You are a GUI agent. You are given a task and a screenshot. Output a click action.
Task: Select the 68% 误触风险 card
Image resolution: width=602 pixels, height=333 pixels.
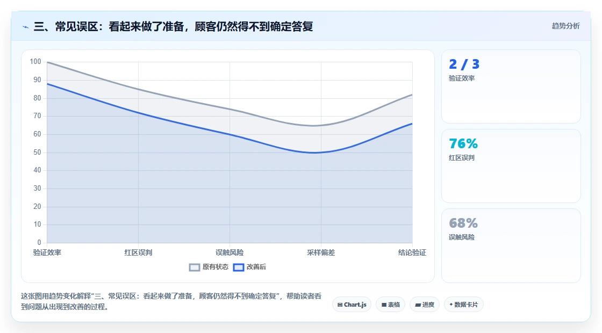pyautogui.click(x=511, y=245)
